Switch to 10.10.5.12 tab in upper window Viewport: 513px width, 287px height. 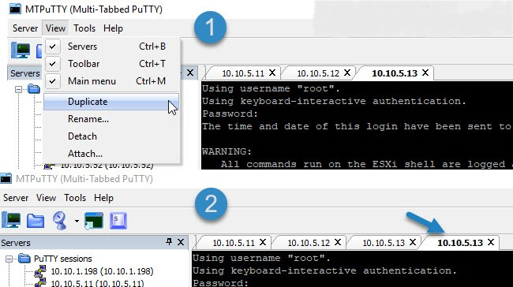click(x=318, y=73)
